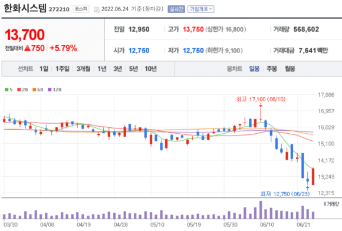342x231 pixels.
Task: Click the 거래대금 value 7,641 백만
Action: coord(314,51)
